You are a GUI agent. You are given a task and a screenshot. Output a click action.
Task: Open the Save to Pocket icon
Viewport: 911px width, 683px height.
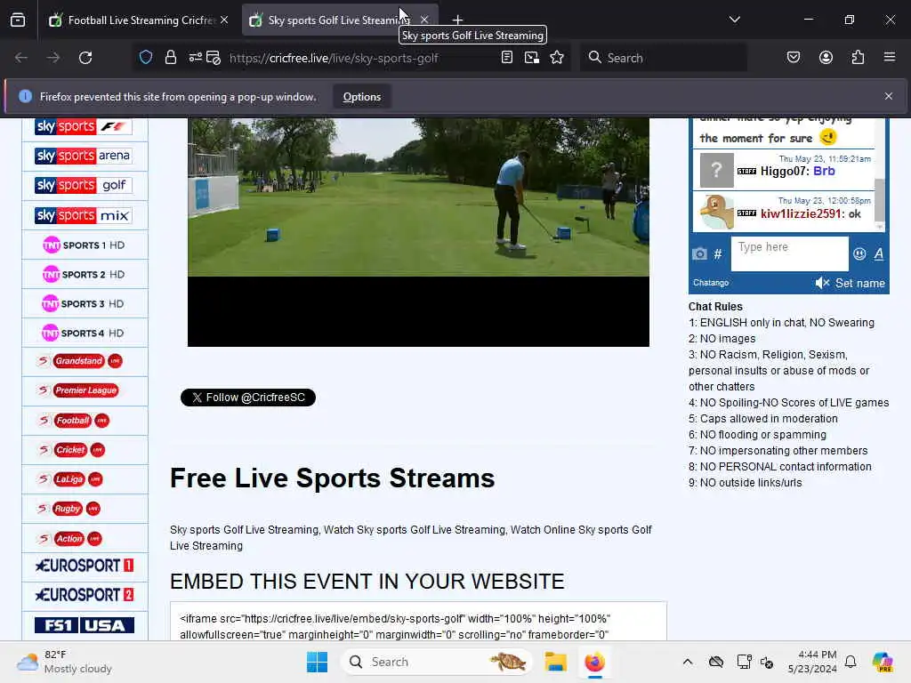tap(794, 58)
